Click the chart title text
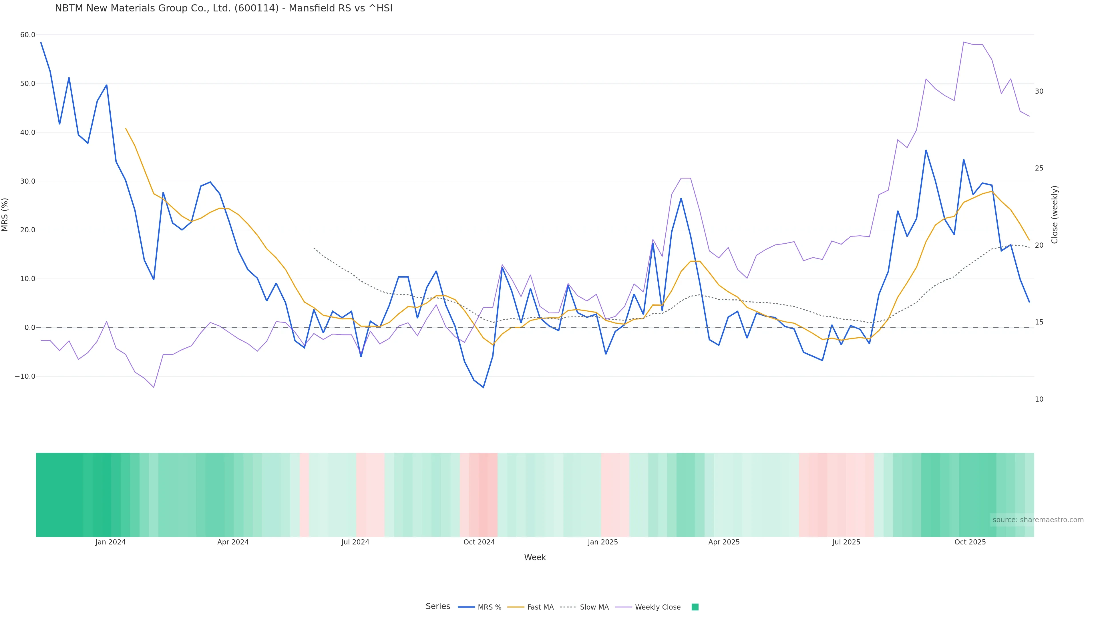 click(223, 9)
